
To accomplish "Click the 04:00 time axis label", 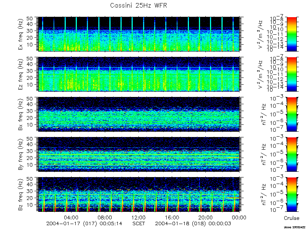I will tap(72, 218).
